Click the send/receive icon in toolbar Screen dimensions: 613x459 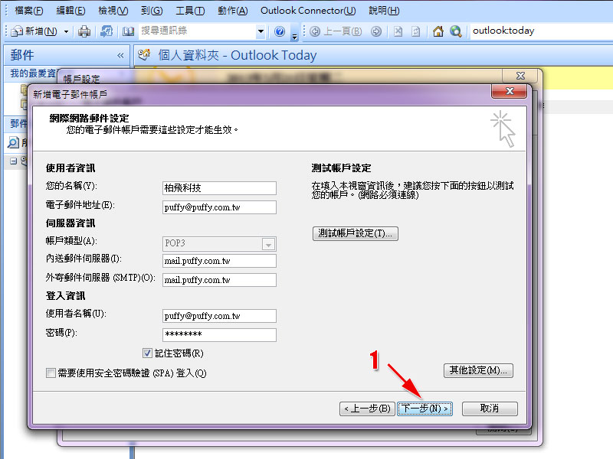107,31
